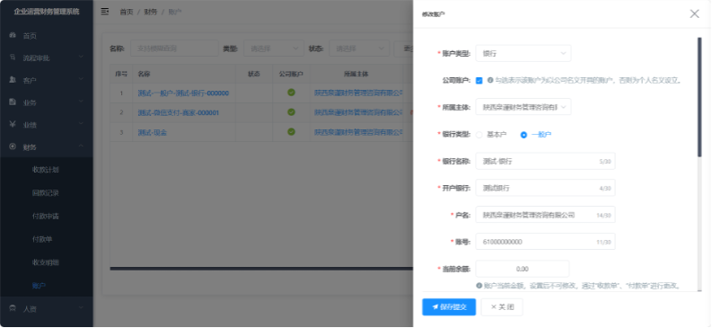Toggle the 公司账户 checkbox

point(479,80)
